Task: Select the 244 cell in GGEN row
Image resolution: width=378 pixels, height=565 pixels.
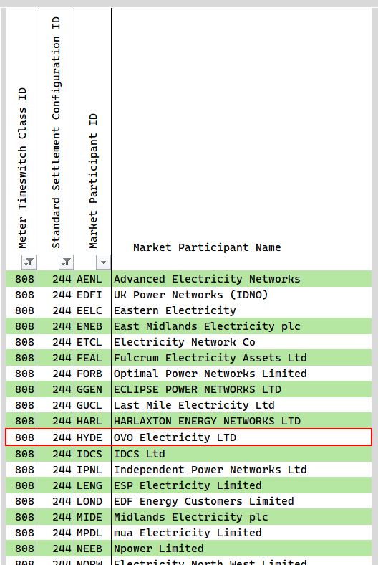Action: coord(55,389)
